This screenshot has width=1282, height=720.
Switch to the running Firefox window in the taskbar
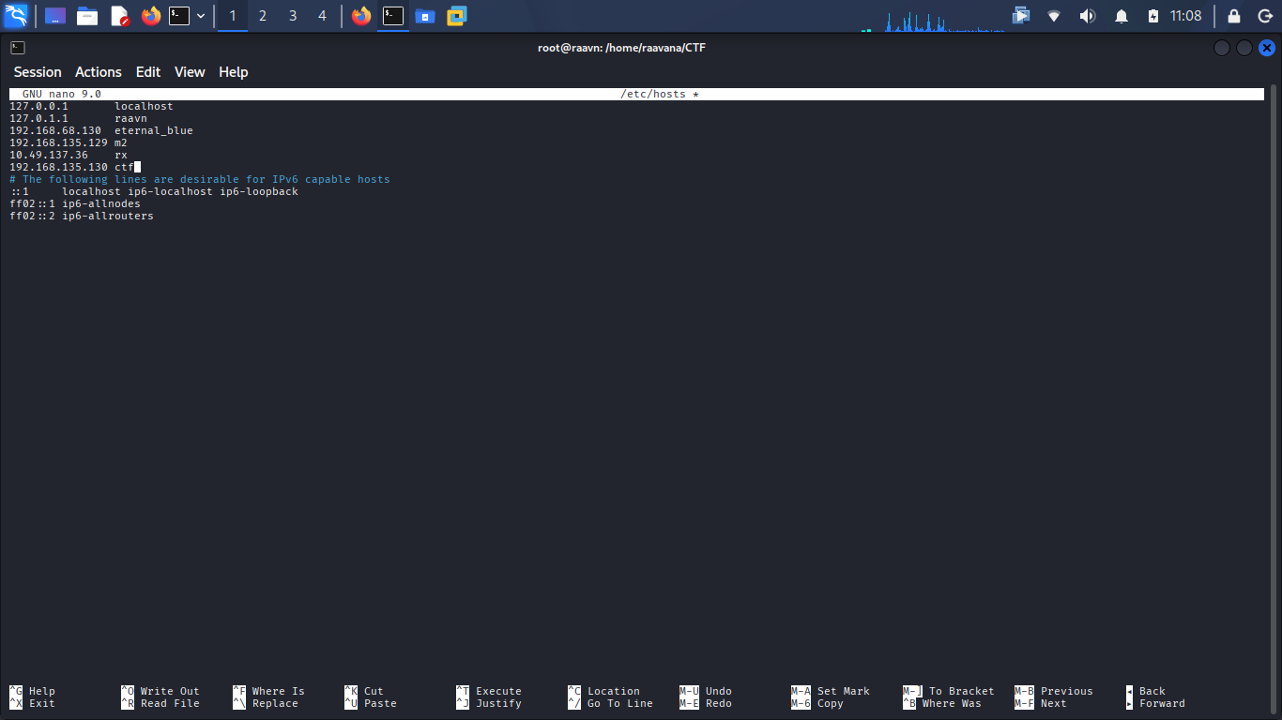point(361,16)
